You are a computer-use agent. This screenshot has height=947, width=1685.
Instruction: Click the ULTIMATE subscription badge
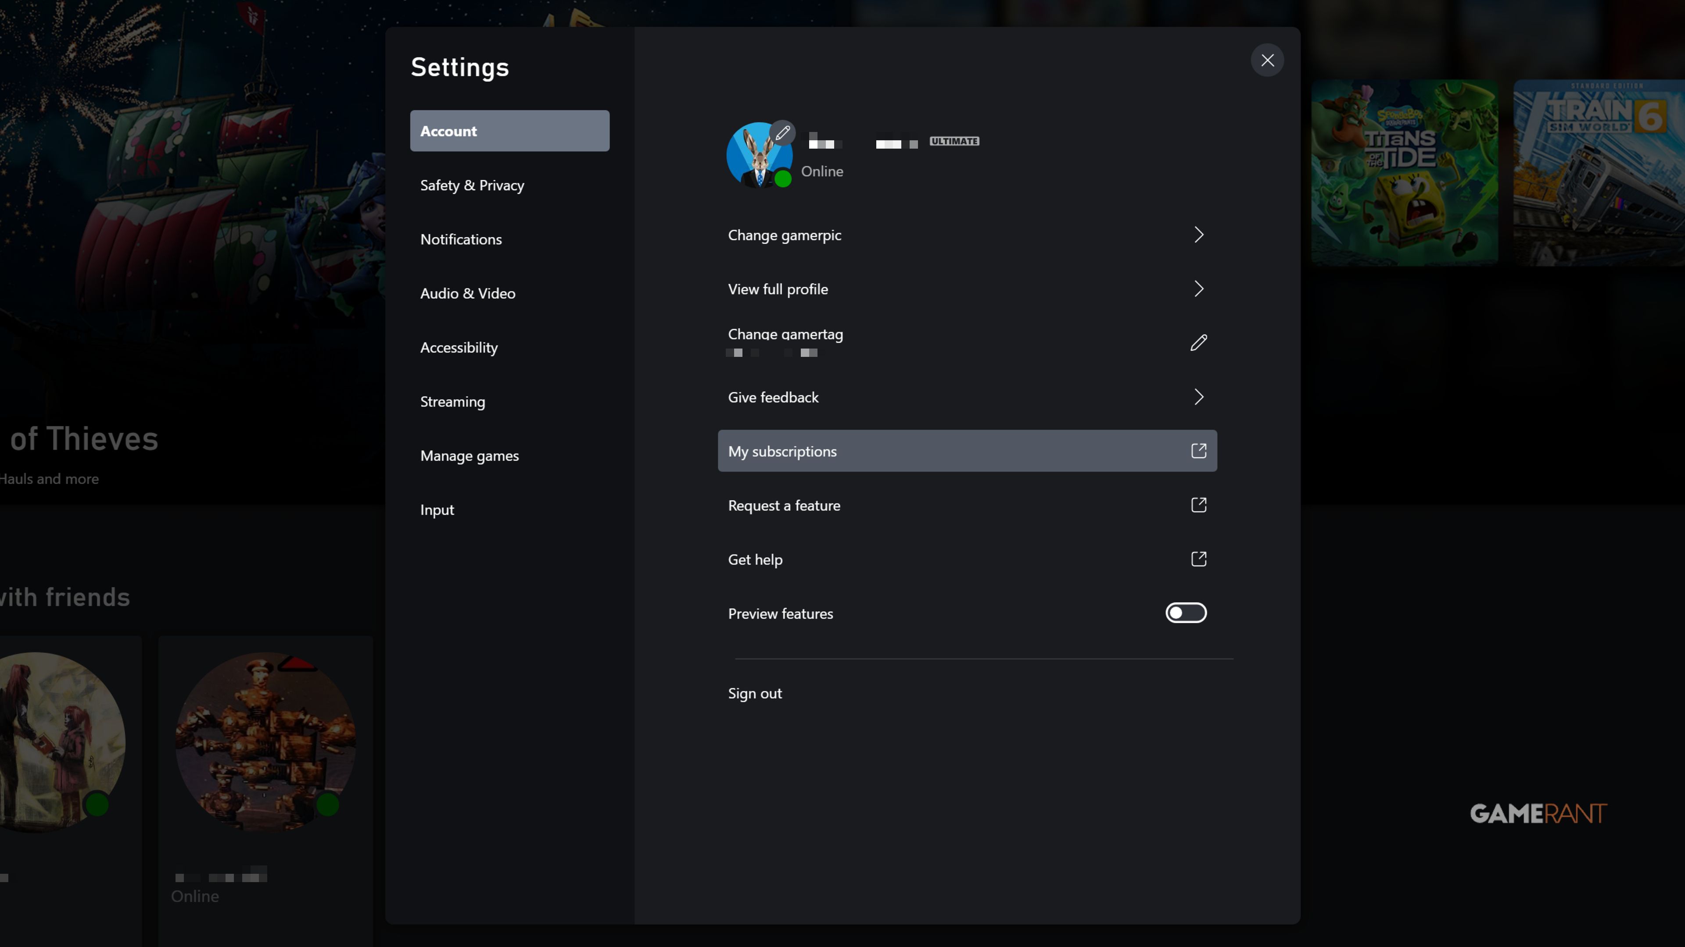pyautogui.click(x=954, y=141)
